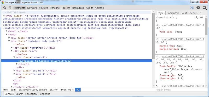Open the Audits panel
The image size is (209, 97).
(x=89, y=8)
